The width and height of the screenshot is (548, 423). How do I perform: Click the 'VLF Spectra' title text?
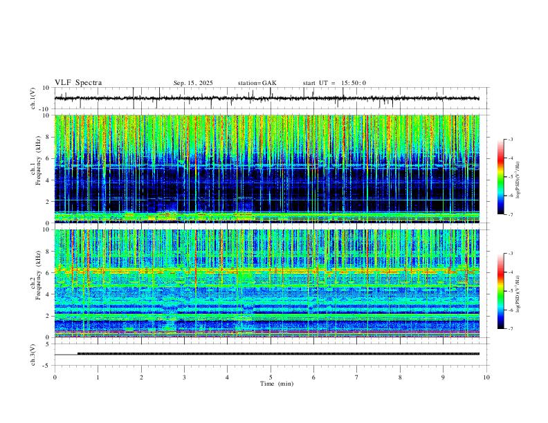[78, 83]
